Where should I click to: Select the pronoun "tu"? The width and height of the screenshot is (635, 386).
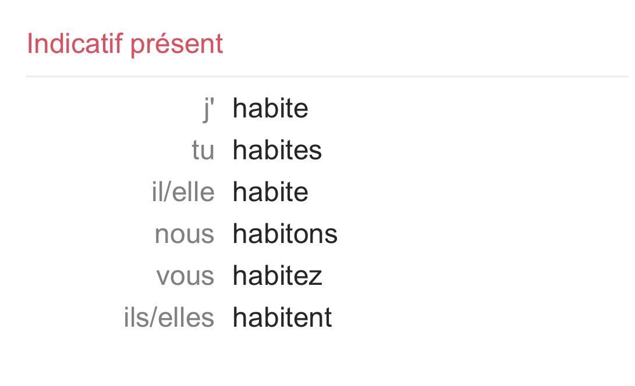pyautogui.click(x=203, y=151)
